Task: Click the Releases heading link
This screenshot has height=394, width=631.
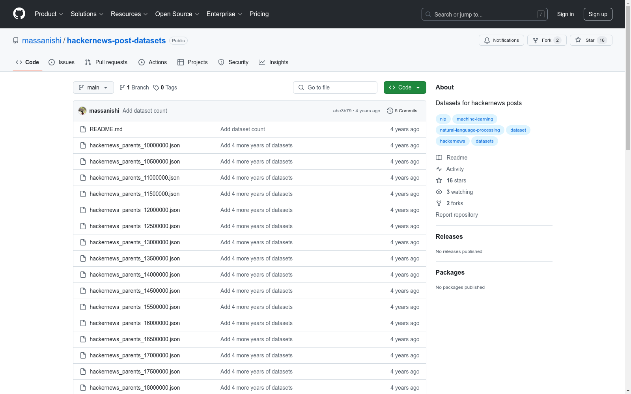Action: click(449, 236)
